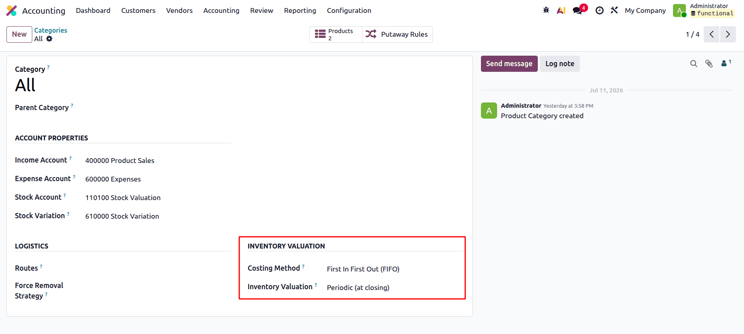
Task: Click Administrator's green avatar in message
Action: [x=489, y=111]
